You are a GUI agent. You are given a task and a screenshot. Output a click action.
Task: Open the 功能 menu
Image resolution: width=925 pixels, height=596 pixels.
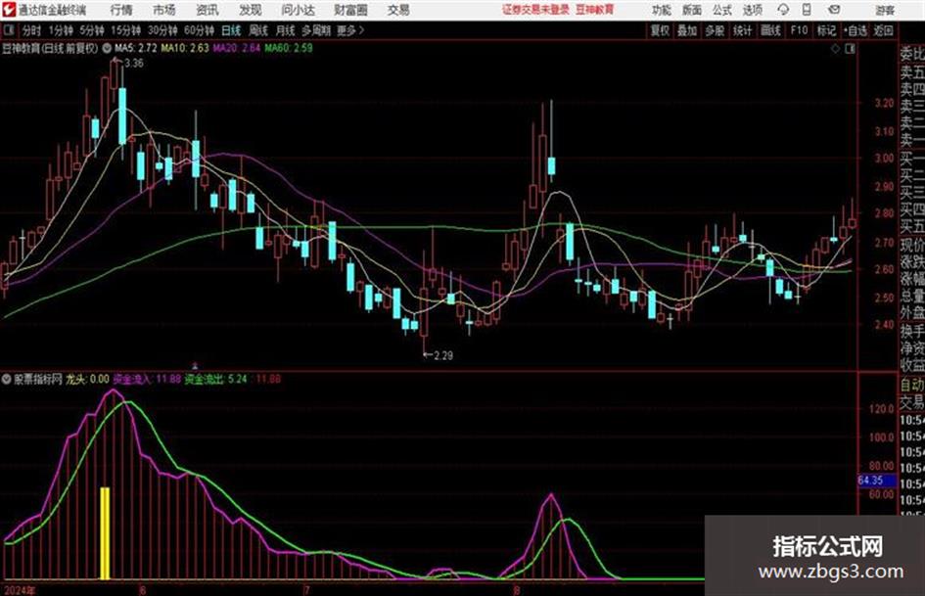662,10
